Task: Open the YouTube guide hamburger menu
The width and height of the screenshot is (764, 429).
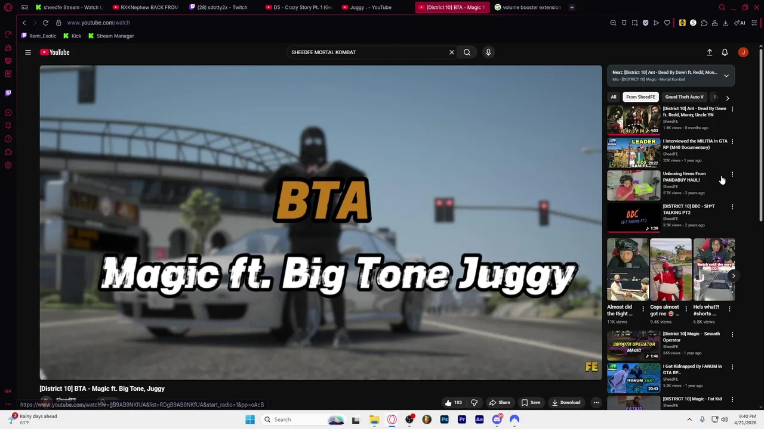Action: point(28,52)
